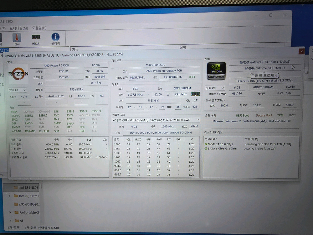Click the memory module chip icon
Image resolution: width=313 pixels, height=235 pixels.
pyautogui.click(x=195, y=94)
